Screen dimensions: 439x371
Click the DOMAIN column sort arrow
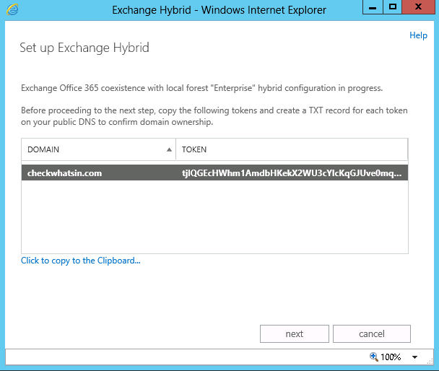tap(169, 149)
